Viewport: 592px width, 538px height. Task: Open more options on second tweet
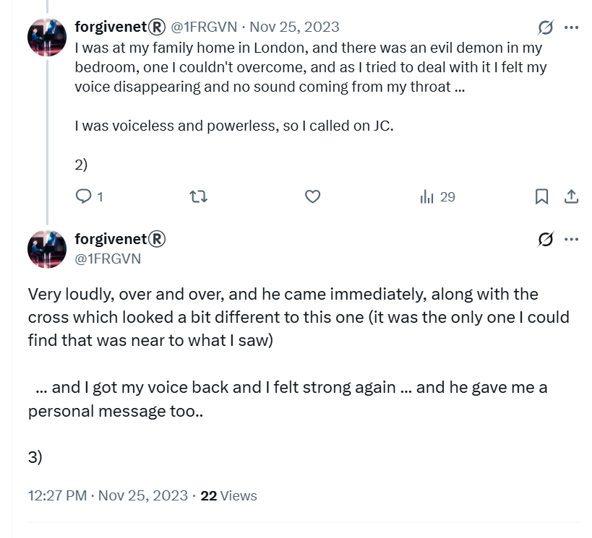click(571, 239)
